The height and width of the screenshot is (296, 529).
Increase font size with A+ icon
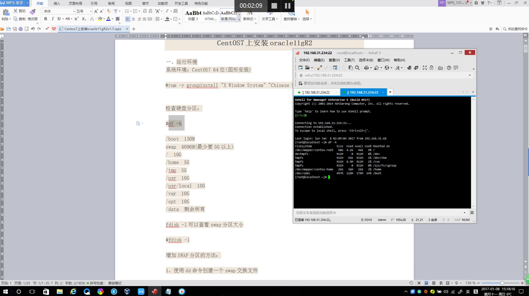point(96,11)
